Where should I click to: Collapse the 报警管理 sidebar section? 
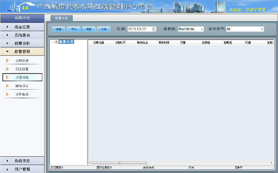tap(22, 52)
